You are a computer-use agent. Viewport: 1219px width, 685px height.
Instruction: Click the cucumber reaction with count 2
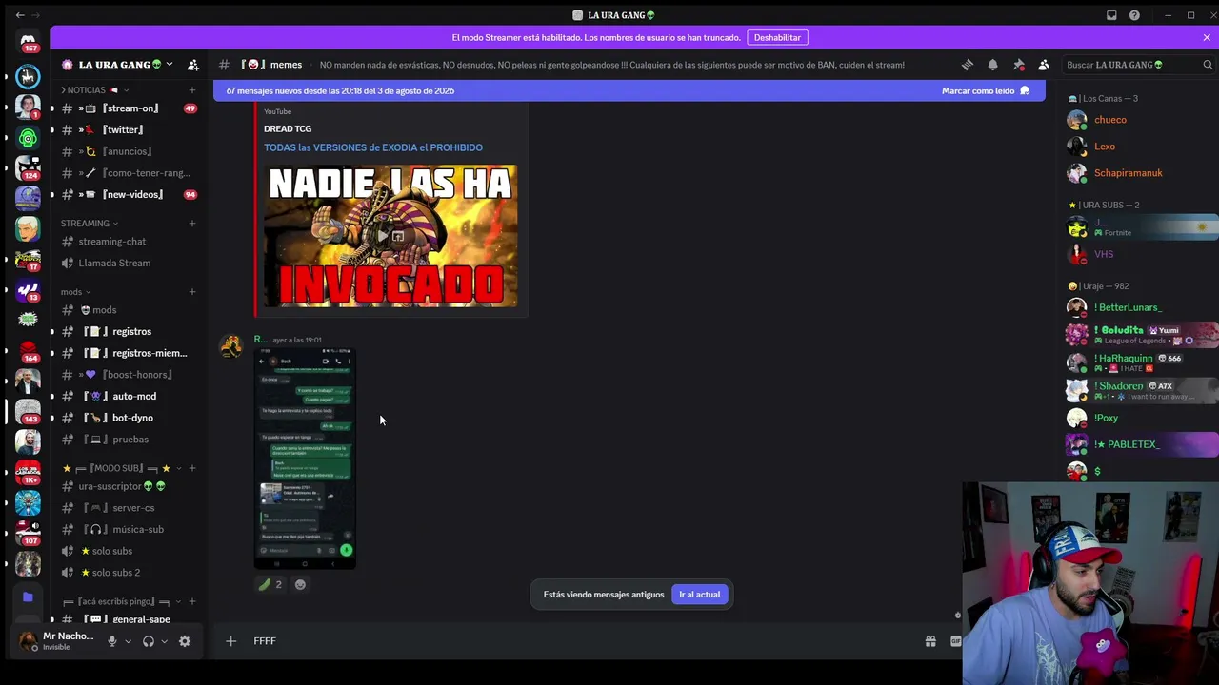(x=270, y=584)
